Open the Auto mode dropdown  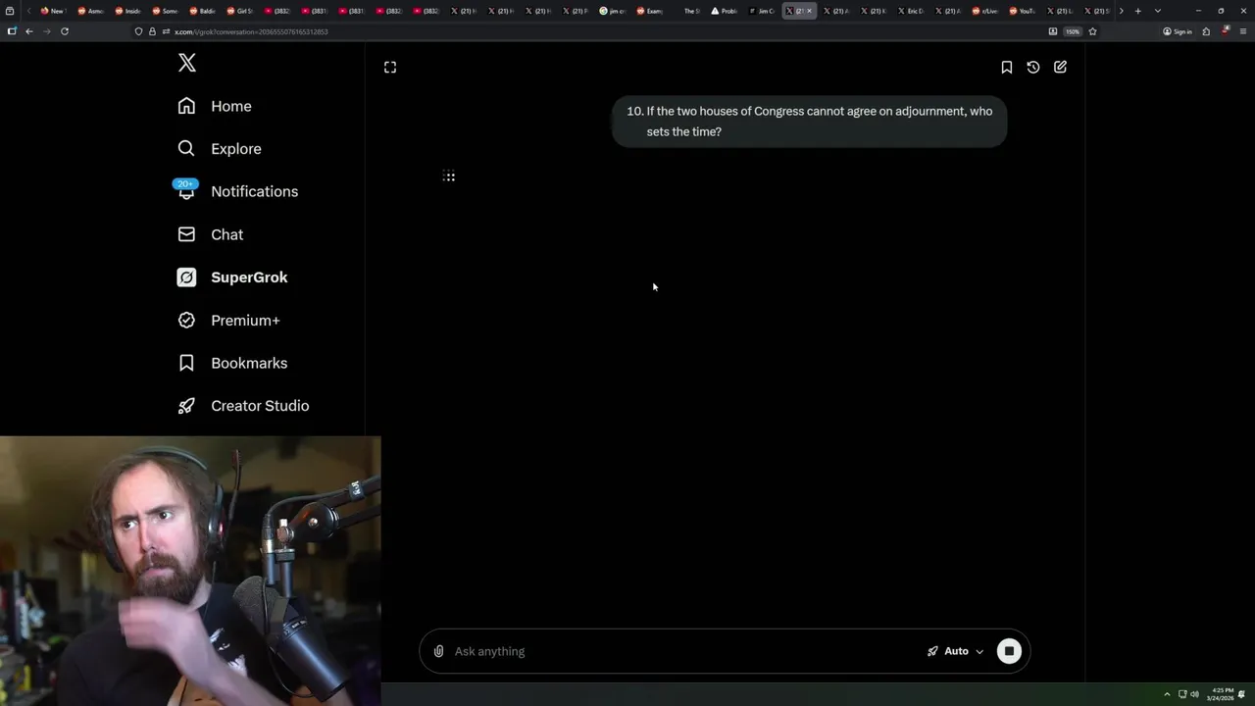click(956, 651)
